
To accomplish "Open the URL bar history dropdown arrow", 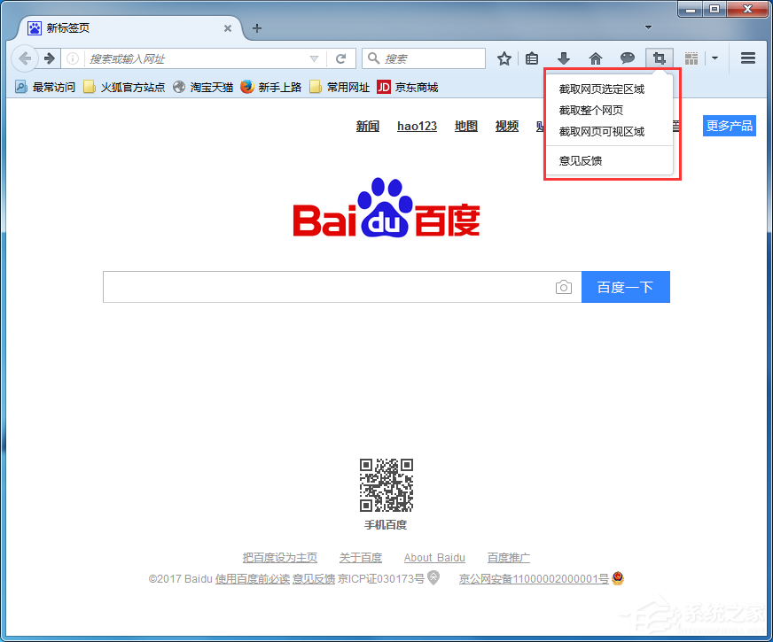I will pyautogui.click(x=314, y=58).
